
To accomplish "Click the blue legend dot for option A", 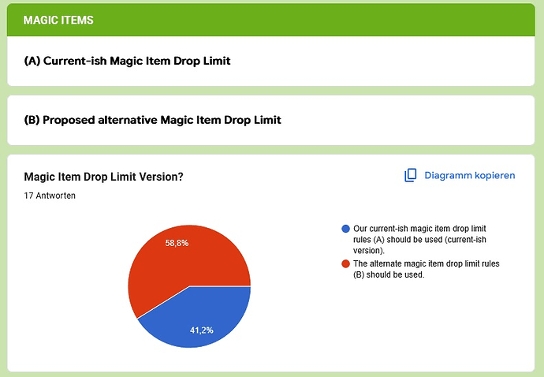I will pos(345,229).
